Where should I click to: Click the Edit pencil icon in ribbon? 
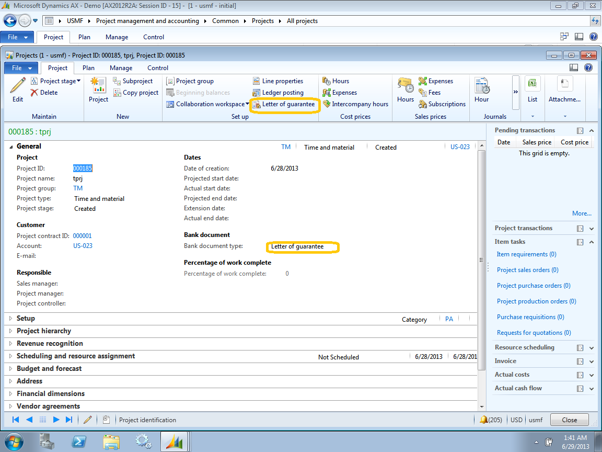(18, 85)
